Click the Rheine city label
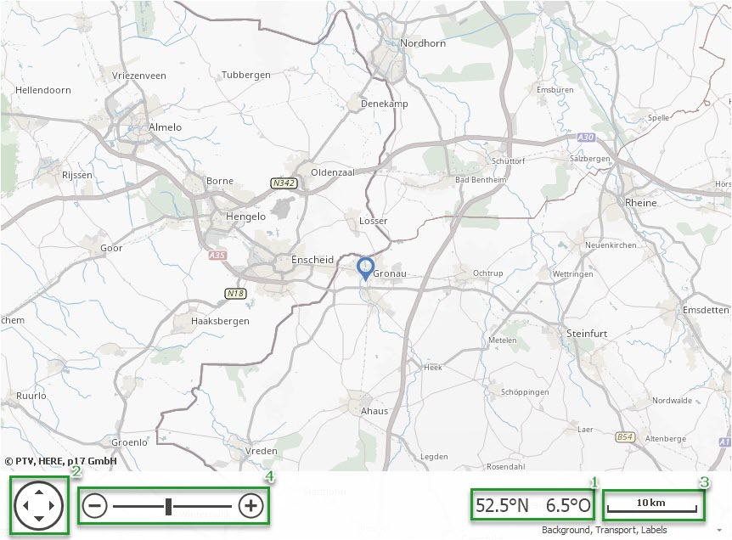This screenshot has height=540, width=732. coord(640,203)
